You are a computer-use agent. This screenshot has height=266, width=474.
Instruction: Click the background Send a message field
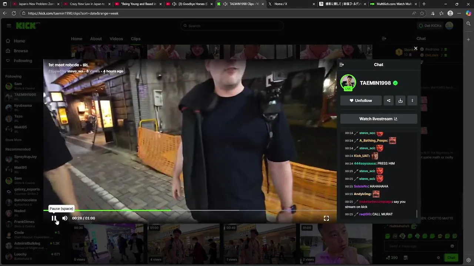pyautogui.click(x=421, y=246)
